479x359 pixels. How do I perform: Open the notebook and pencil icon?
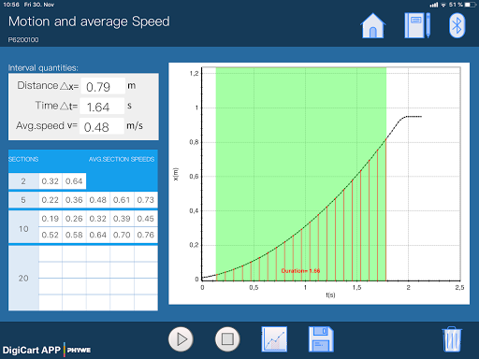(x=417, y=25)
